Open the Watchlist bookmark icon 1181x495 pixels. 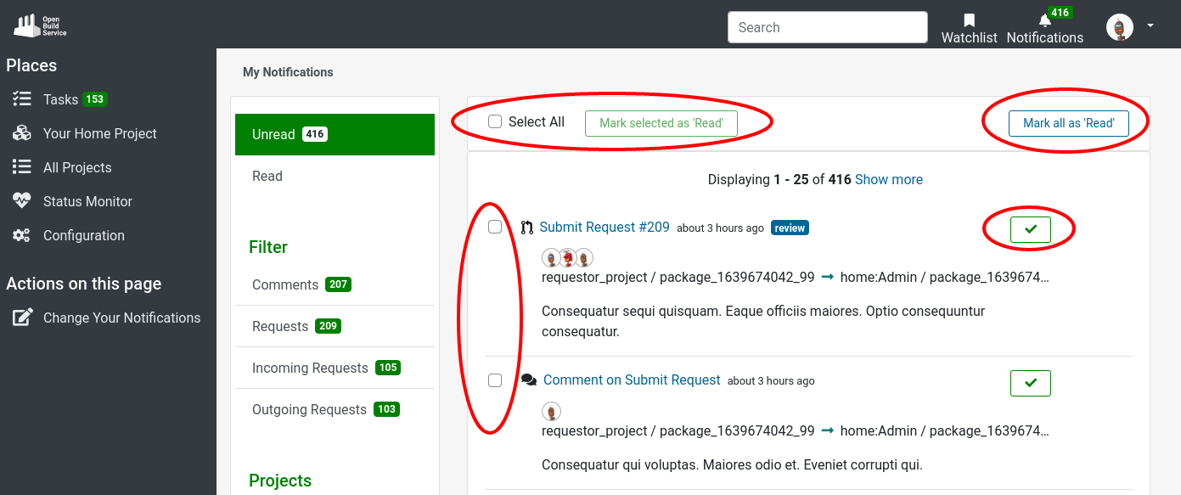(x=969, y=20)
